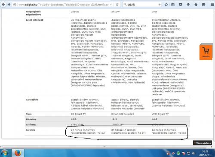Click the UHD Smart TV cell
Viewport: 215px width, 157px height.
click(x=160, y=114)
